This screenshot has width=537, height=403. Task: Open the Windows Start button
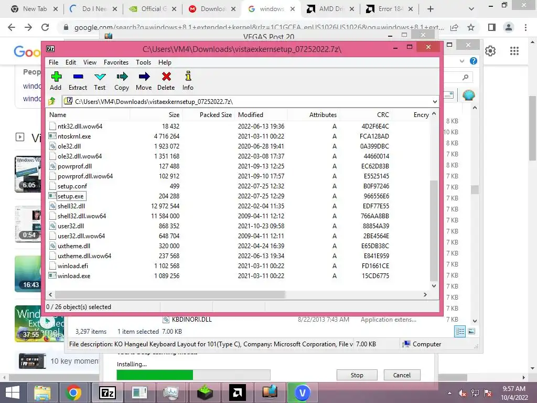tap(13, 393)
